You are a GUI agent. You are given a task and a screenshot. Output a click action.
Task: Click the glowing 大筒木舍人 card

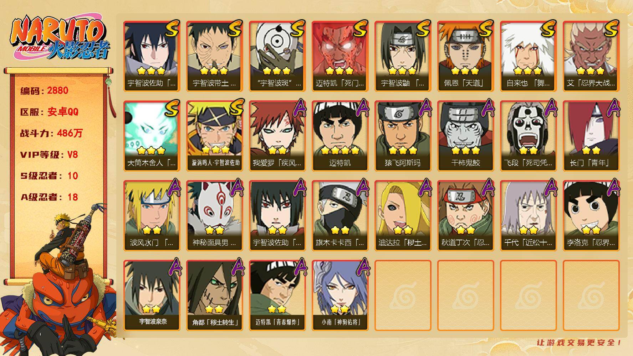tap(152, 136)
